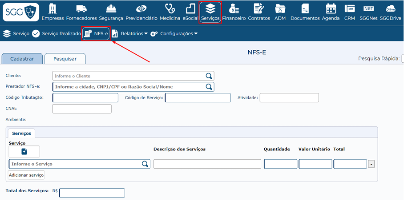Image resolution: width=404 pixels, height=202 pixels.
Task: Click the Código Tributação input field
Action: (85, 97)
